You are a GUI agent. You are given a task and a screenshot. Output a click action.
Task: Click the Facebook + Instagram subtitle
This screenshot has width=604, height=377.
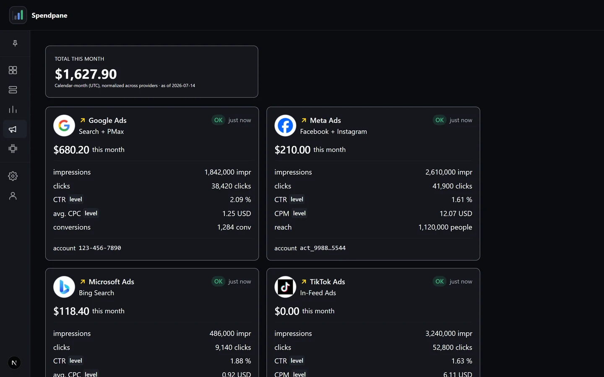(x=333, y=132)
